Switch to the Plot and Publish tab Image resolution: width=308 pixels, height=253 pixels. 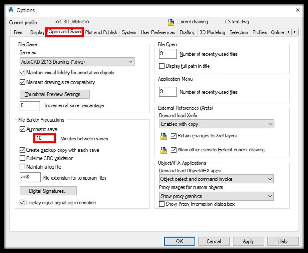coord(101,32)
